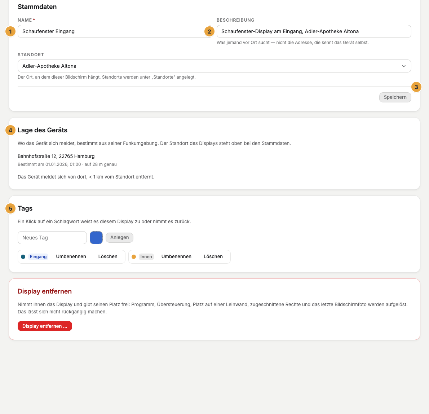429x414 pixels.
Task: Toggle the "Eingang" tag chip
Action: (x=38, y=257)
